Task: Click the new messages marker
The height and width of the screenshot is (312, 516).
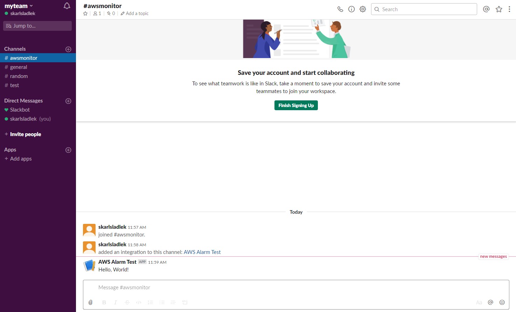Action: point(493,256)
